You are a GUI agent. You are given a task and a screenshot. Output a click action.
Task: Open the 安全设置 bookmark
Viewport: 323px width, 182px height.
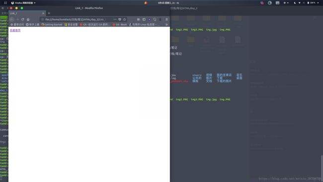click(x=71, y=24)
